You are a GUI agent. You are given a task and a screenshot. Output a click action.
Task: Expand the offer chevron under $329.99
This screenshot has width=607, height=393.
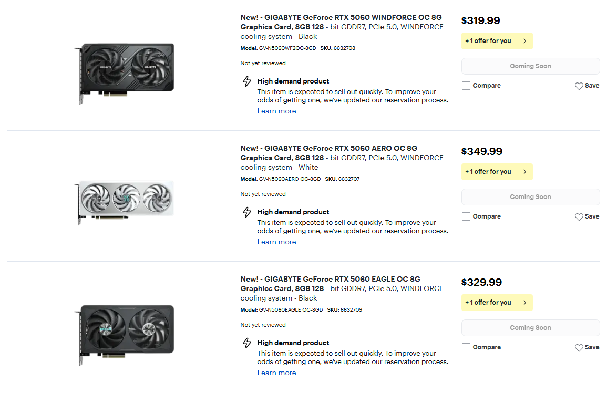(524, 303)
